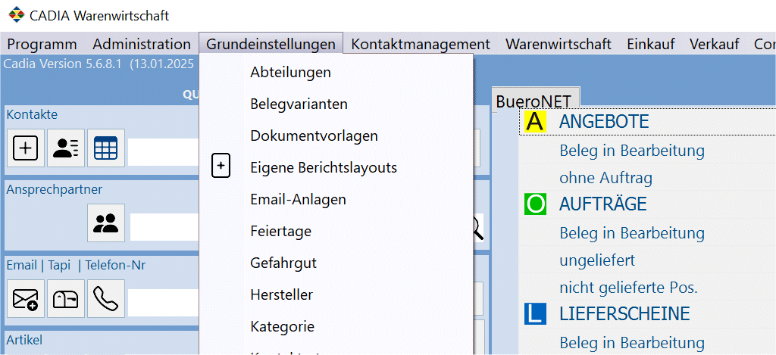Screen dimensions: 776x355
Task: Click the add new contact plus icon
Action: (x=25, y=148)
